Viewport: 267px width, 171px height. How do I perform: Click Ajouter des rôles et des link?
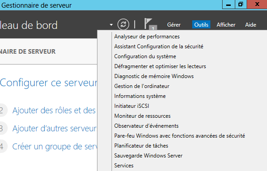(x=54, y=111)
